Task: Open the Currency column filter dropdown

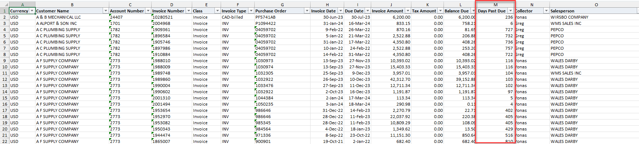Action: [x=32, y=11]
